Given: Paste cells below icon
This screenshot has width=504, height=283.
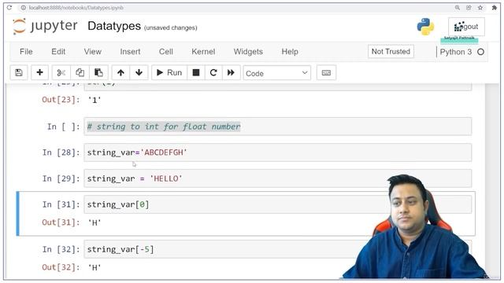Looking at the screenshot, I should [x=98, y=73].
